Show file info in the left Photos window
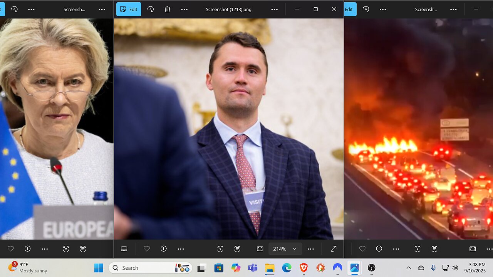Image resolution: width=493 pixels, height=277 pixels. (28, 249)
